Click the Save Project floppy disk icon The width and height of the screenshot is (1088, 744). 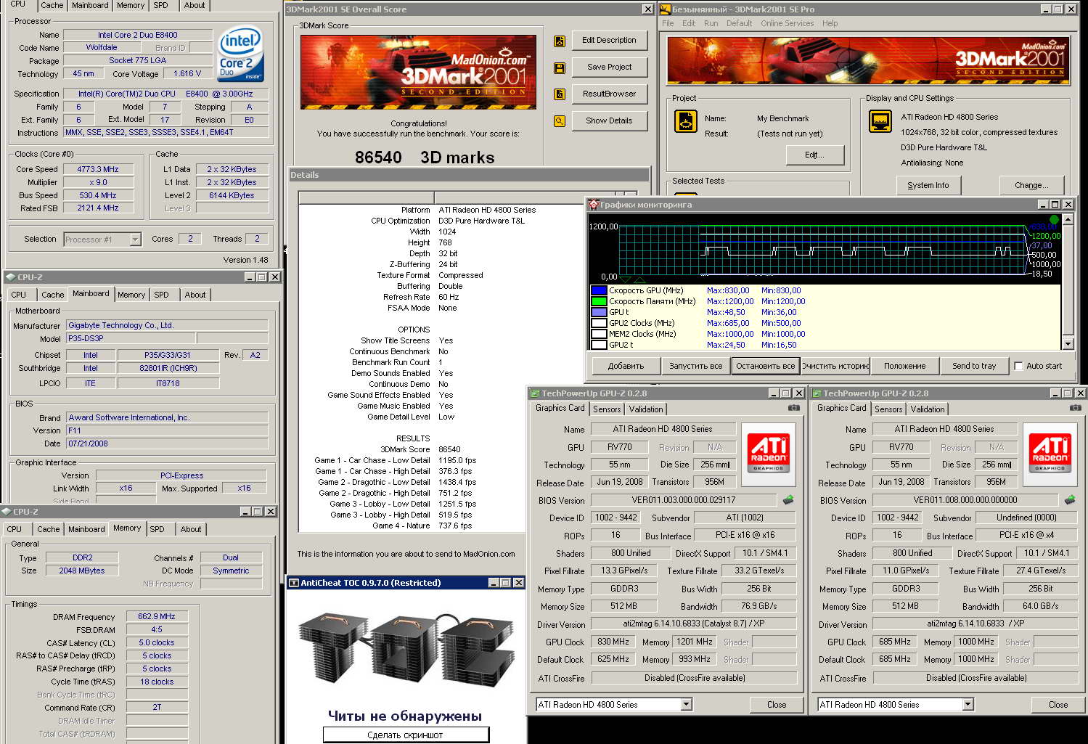pyautogui.click(x=560, y=68)
